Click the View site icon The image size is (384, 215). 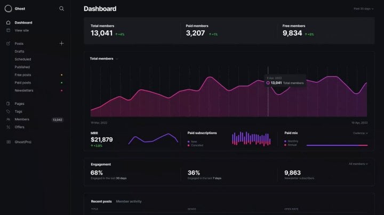pos(9,30)
